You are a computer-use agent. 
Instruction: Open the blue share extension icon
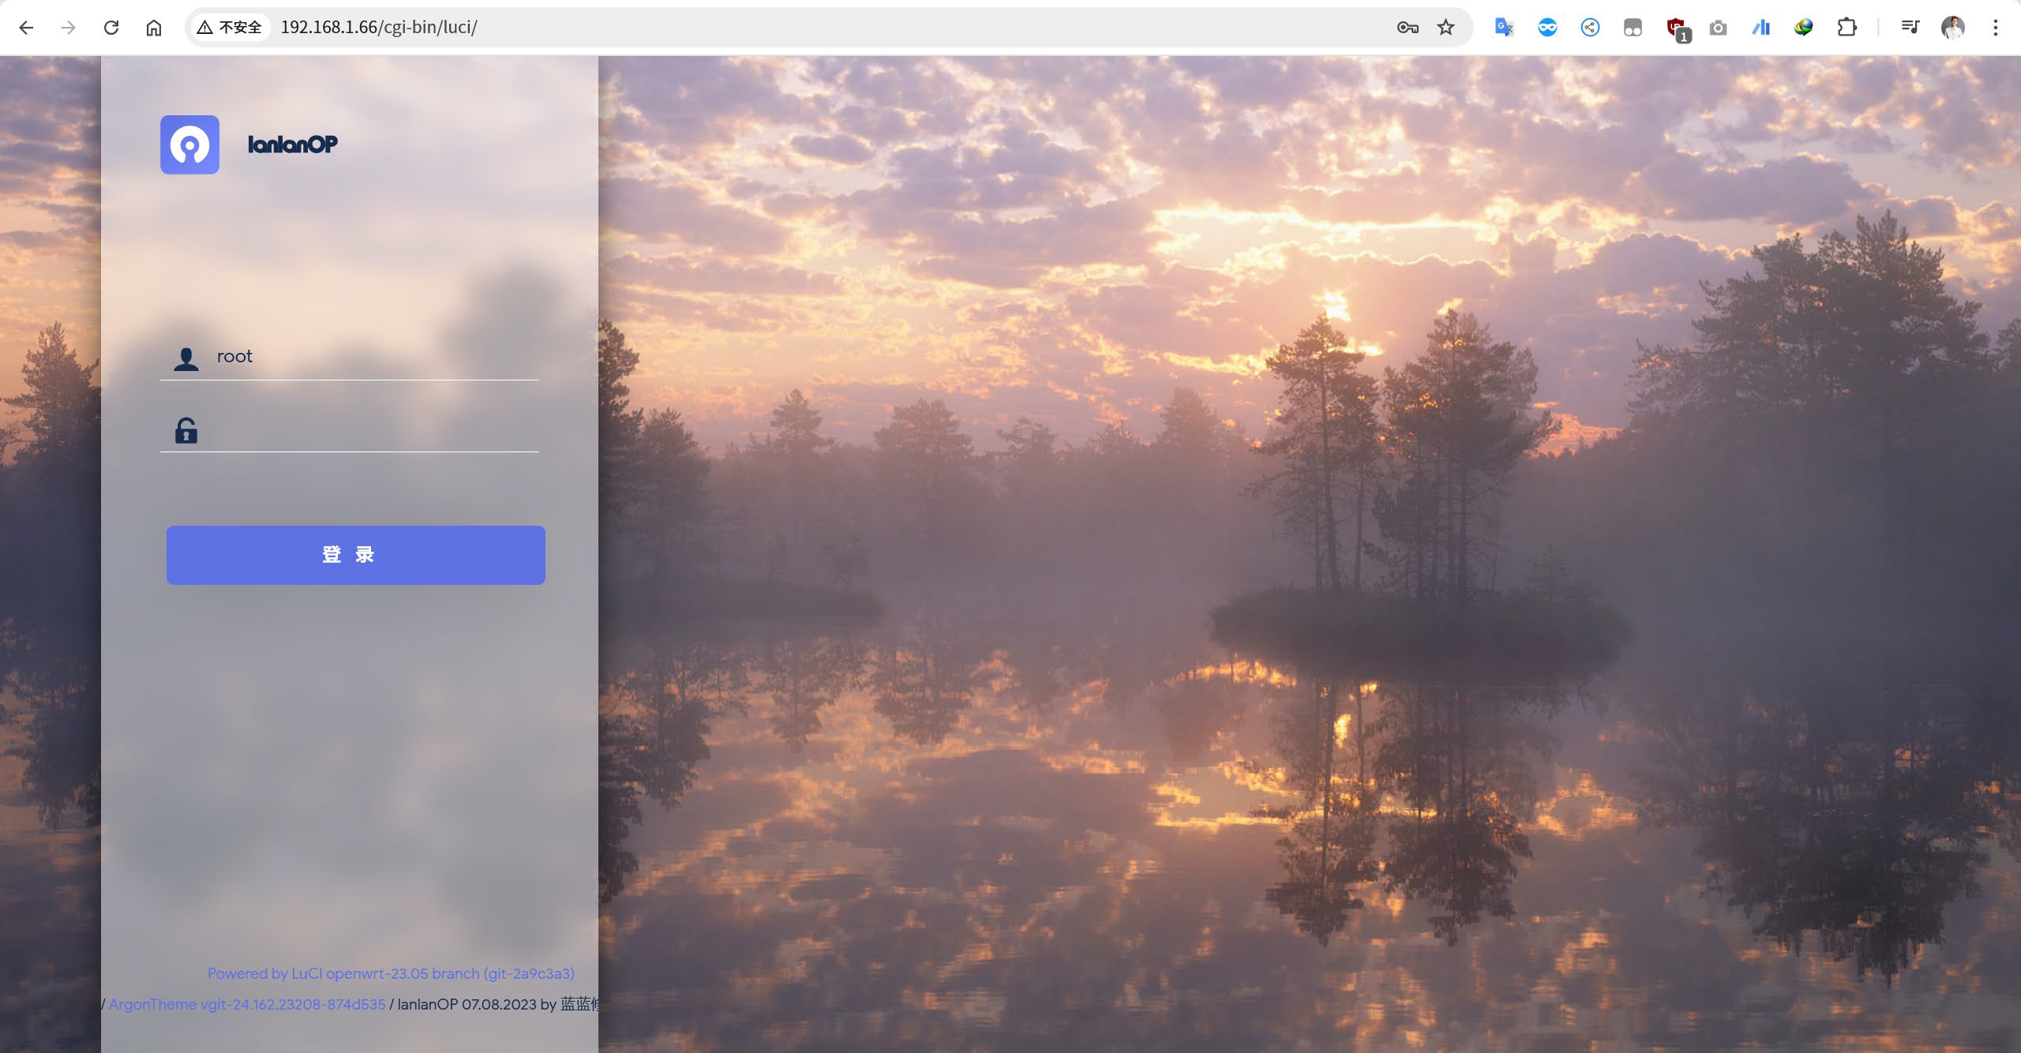pyautogui.click(x=1590, y=28)
